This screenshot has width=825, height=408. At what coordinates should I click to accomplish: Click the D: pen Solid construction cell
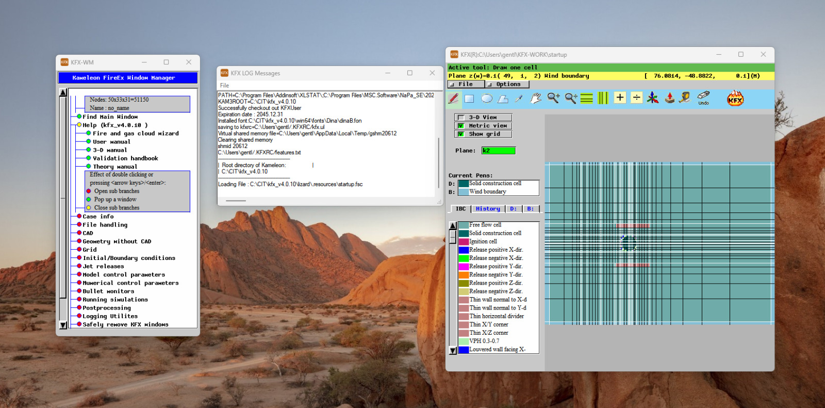pyautogui.click(x=499, y=184)
